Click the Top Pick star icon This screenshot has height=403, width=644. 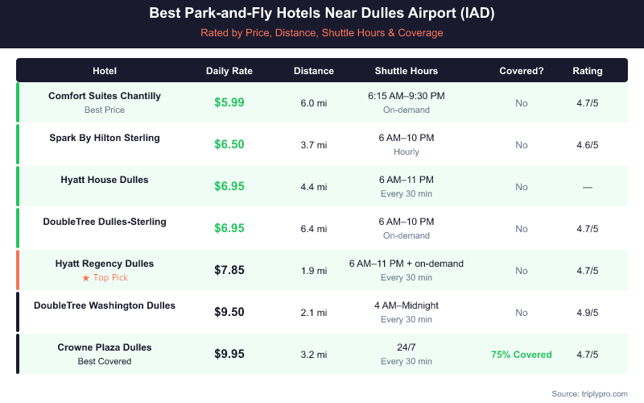tap(84, 278)
